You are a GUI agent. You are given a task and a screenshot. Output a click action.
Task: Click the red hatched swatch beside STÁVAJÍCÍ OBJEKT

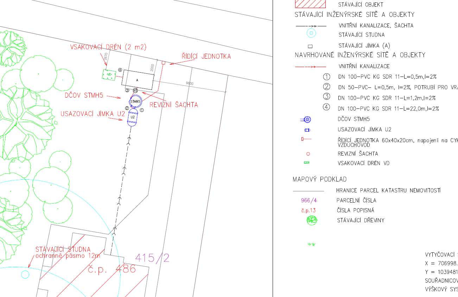310,4
